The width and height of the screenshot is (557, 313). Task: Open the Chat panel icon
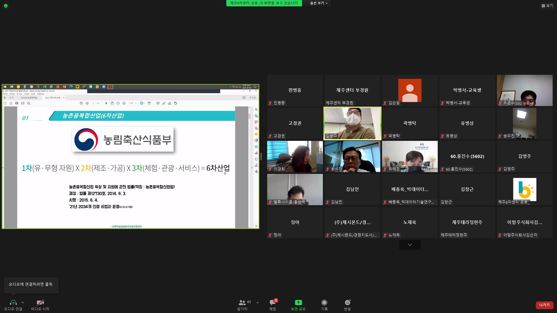click(x=272, y=303)
